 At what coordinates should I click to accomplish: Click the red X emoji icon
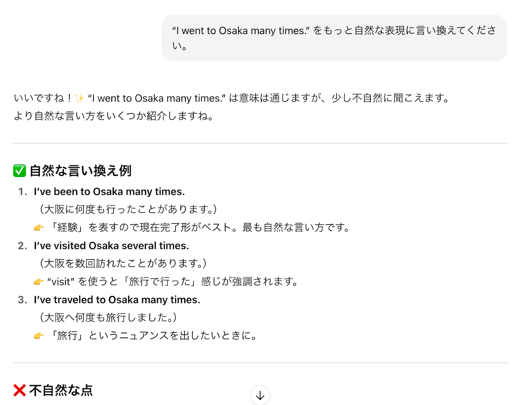coord(19,390)
